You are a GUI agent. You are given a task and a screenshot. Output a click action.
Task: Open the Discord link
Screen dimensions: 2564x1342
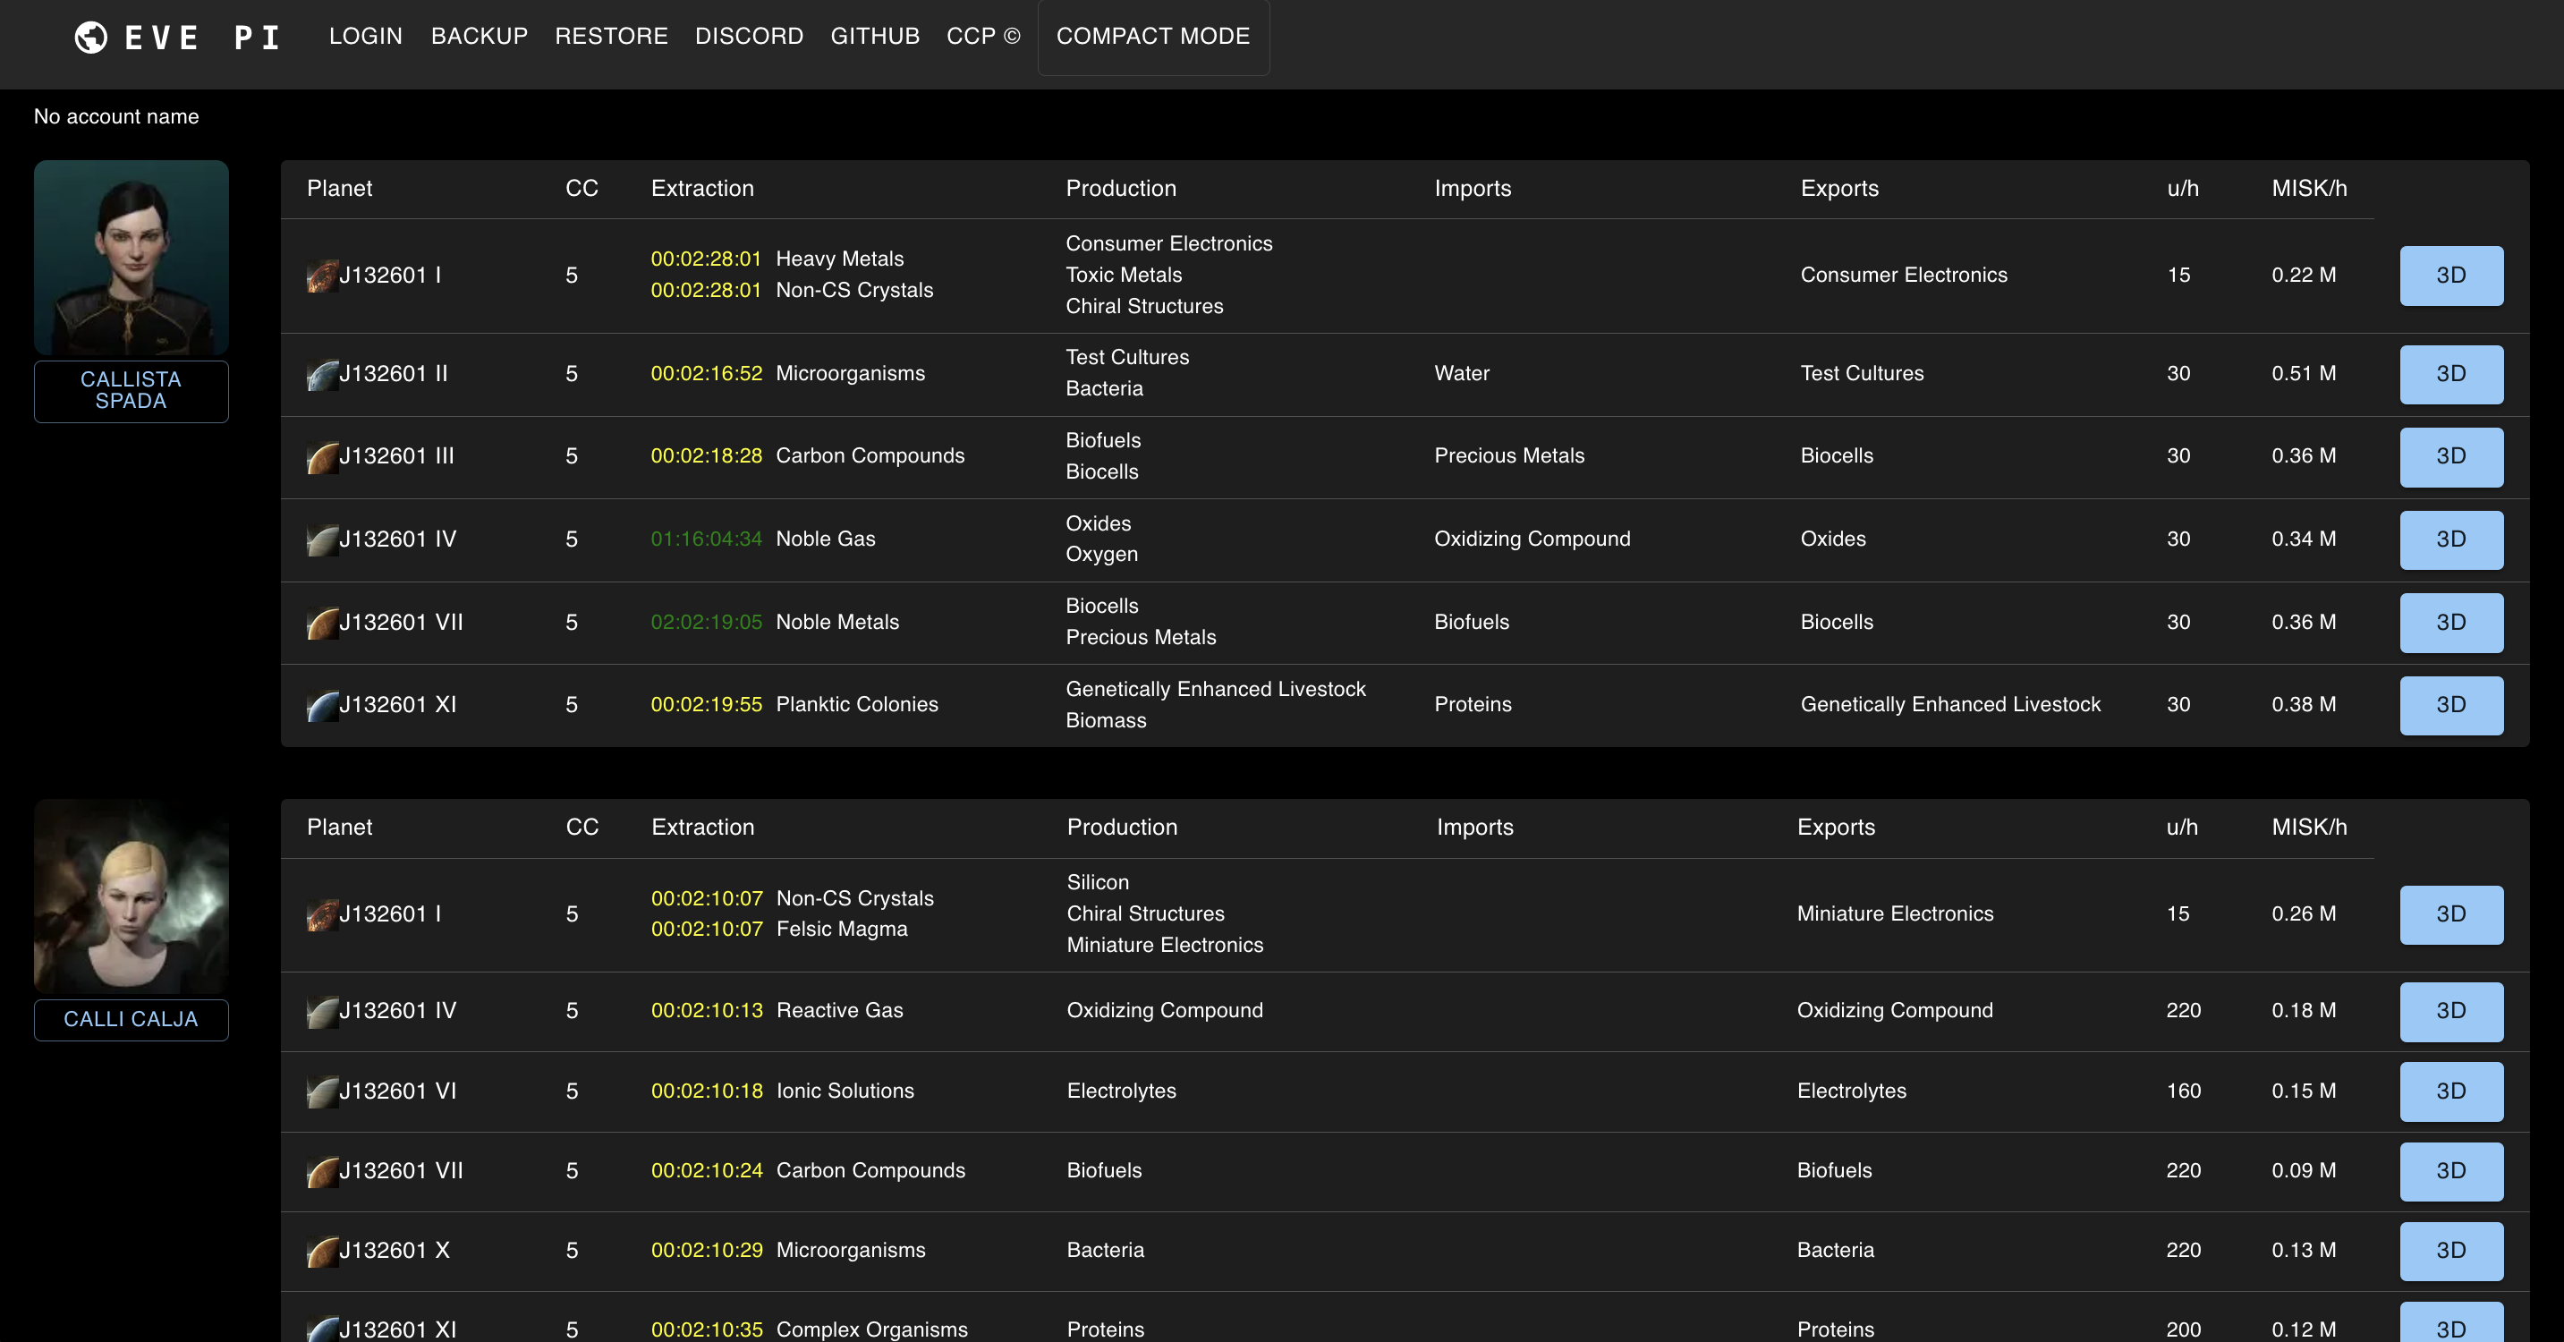click(x=749, y=37)
